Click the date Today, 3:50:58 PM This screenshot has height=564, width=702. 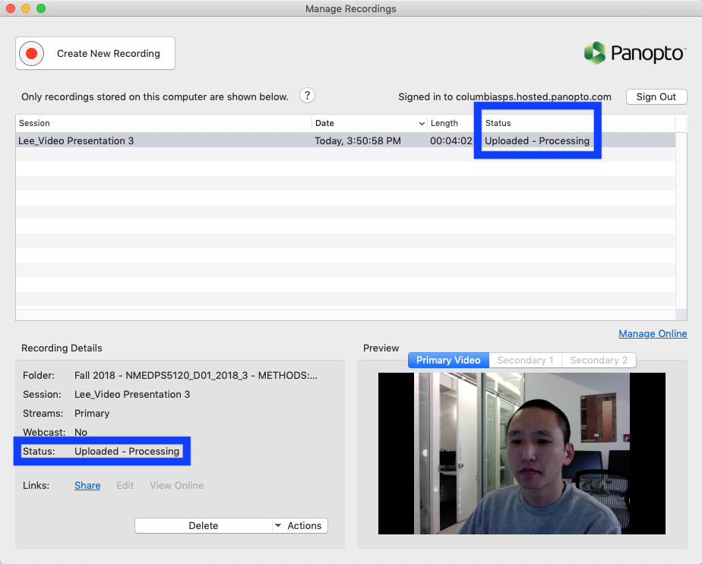point(358,140)
